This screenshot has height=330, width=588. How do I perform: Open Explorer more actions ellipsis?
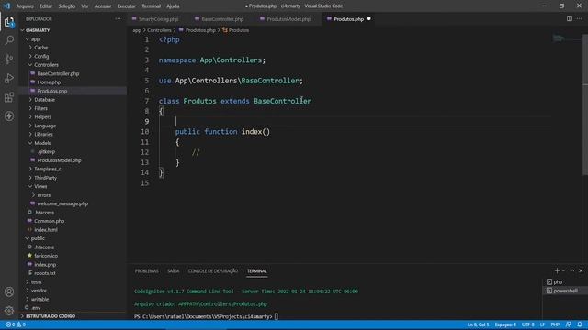[119, 18]
